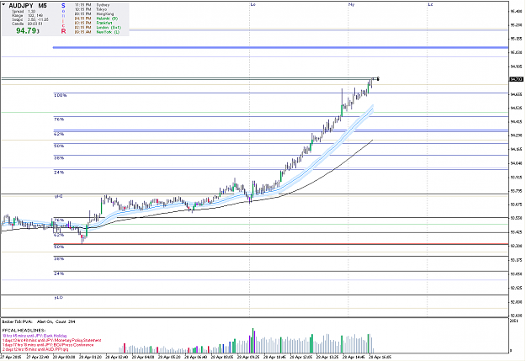This screenshot has height=361, width=526.
Task: Open the AUD PPI q/q headline
Action: click(x=35, y=349)
